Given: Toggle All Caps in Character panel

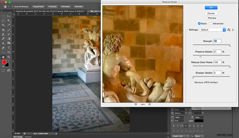Looking at the screenshot, I should (x=182, y=126).
